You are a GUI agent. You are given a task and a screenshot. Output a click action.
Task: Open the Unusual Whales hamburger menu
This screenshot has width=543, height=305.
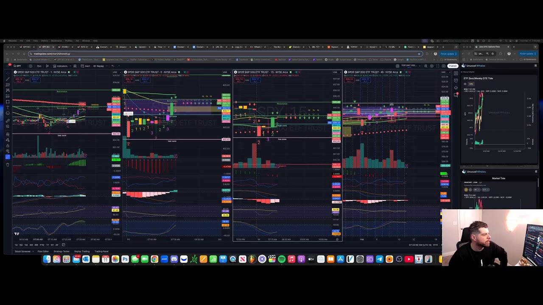(535, 66)
